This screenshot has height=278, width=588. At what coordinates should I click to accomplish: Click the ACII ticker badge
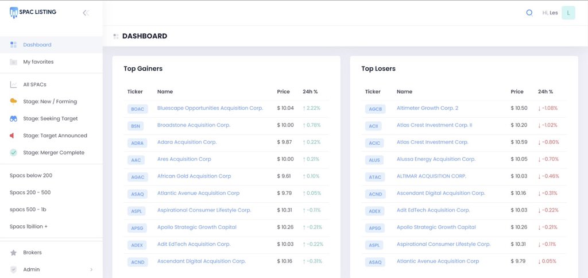pos(373,126)
